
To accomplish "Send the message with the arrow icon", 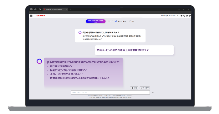I will [x=153, y=92].
